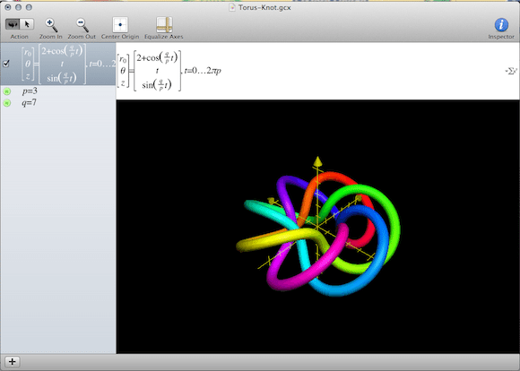Click the Zoom In magnifier icon
The height and width of the screenshot is (371, 520).
point(51,25)
